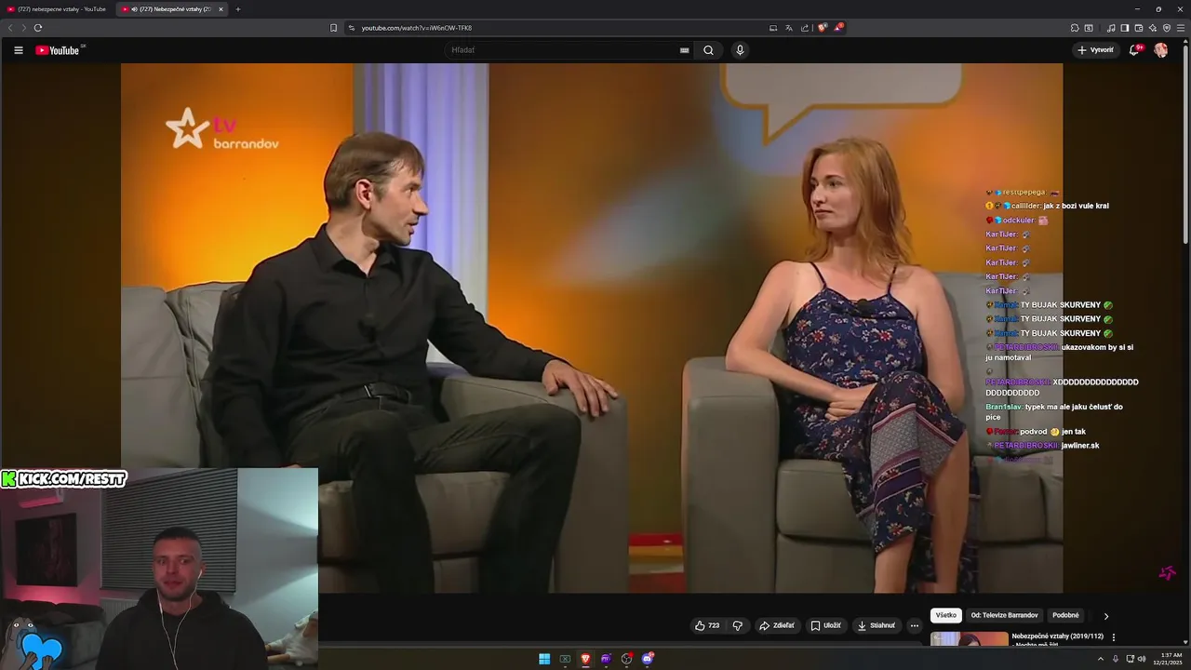Open a new browser tab

point(237,9)
